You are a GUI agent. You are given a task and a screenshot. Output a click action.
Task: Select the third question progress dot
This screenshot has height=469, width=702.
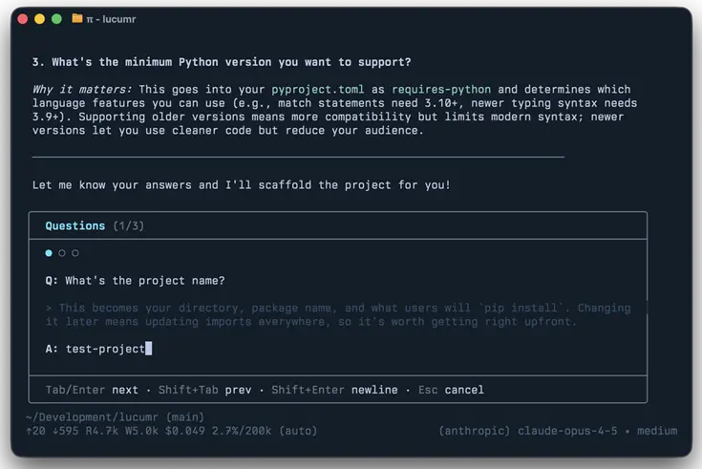[x=75, y=253]
